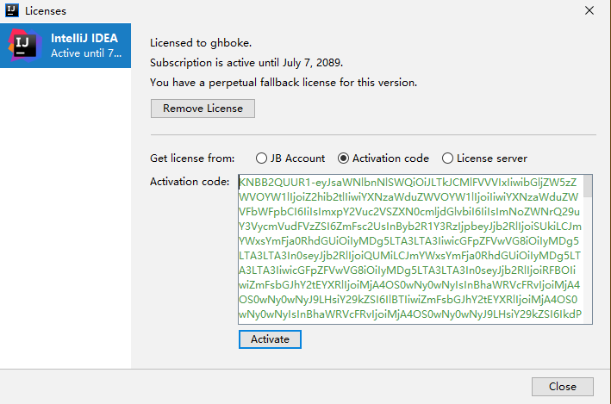Click the 'Get license from:' label

192,158
